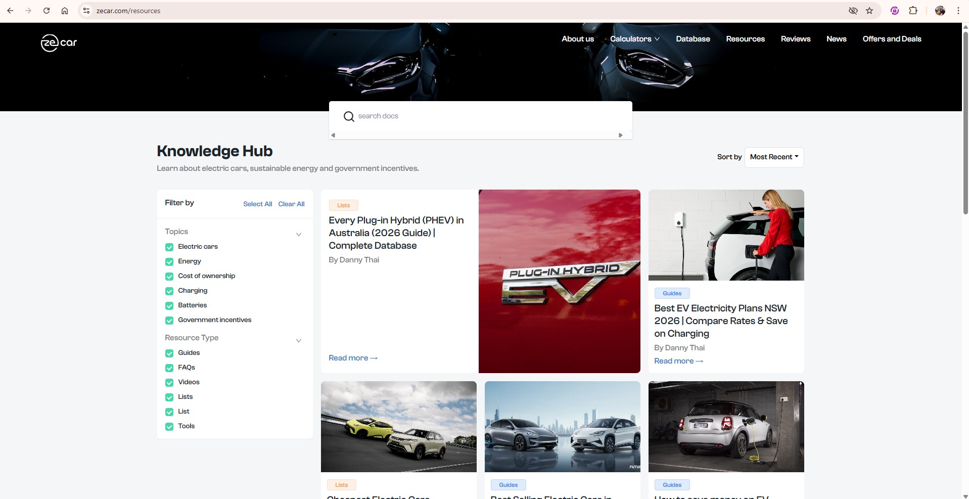Click the horizontal scrollbar under the search box
This screenshot has width=969, height=499.
click(477, 135)
